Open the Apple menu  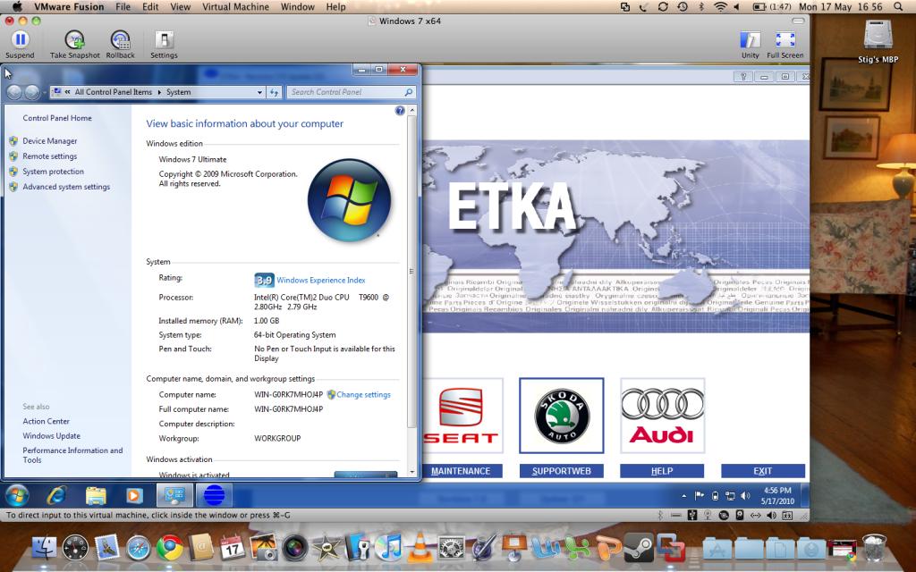click(x=18, y=7)
